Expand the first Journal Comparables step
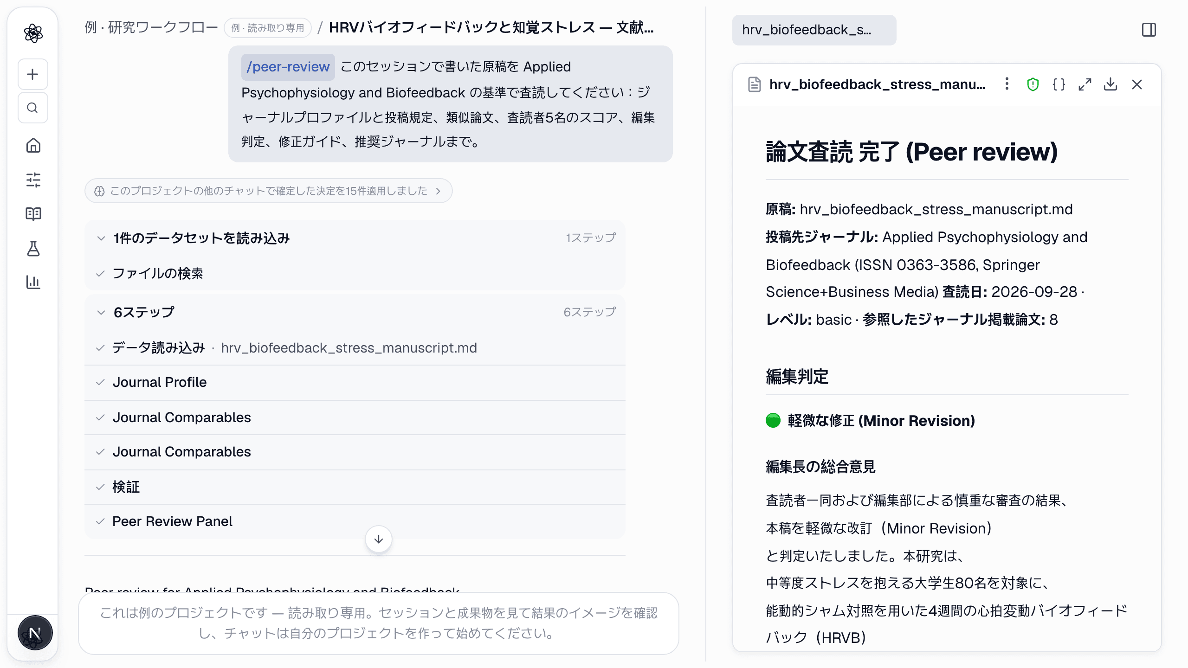1188x668 pixels. (355, 417)
